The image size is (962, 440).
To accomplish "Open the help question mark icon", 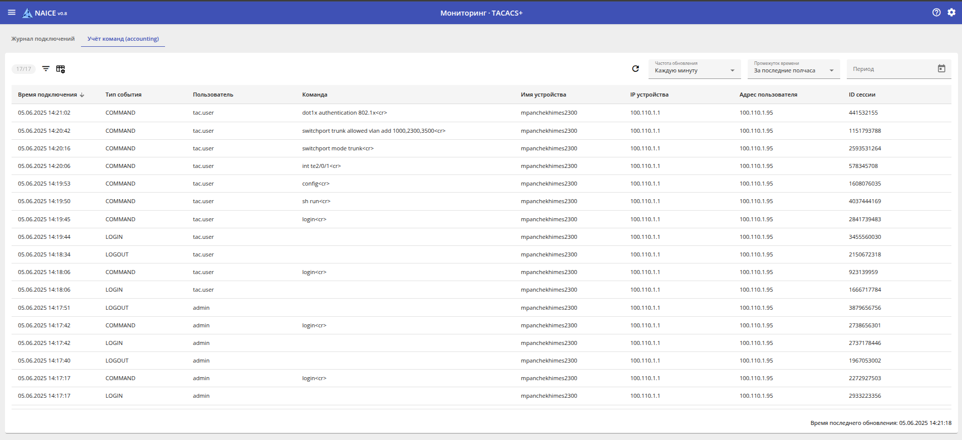I will [x=936, y=13].
